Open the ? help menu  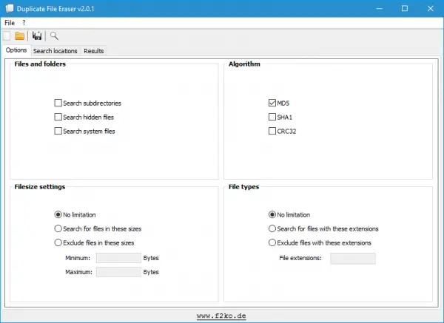point(24,23)
